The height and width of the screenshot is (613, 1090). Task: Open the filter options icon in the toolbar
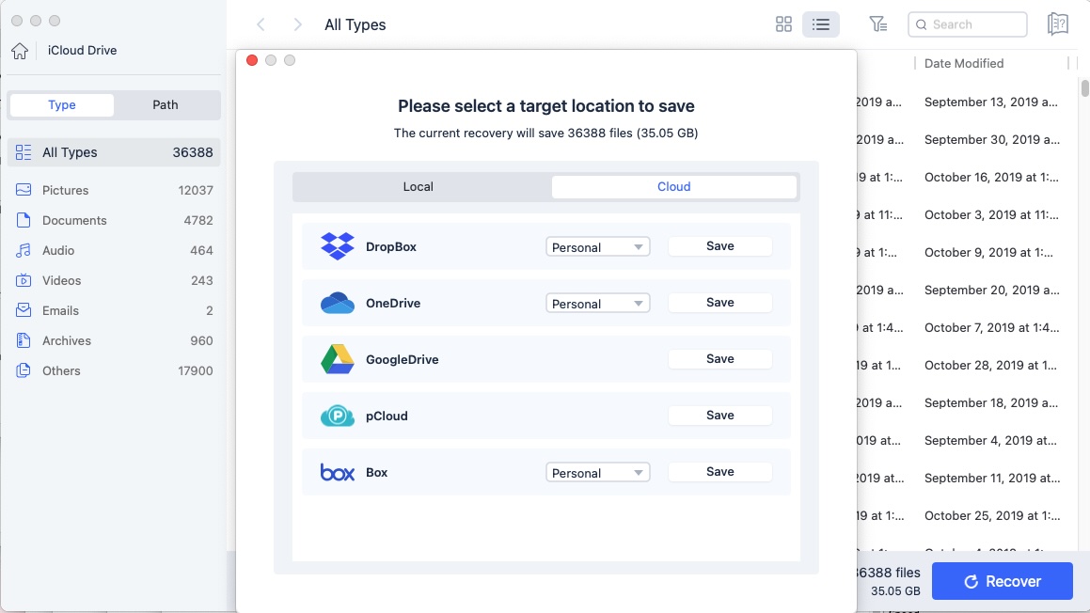click(877, 24)
